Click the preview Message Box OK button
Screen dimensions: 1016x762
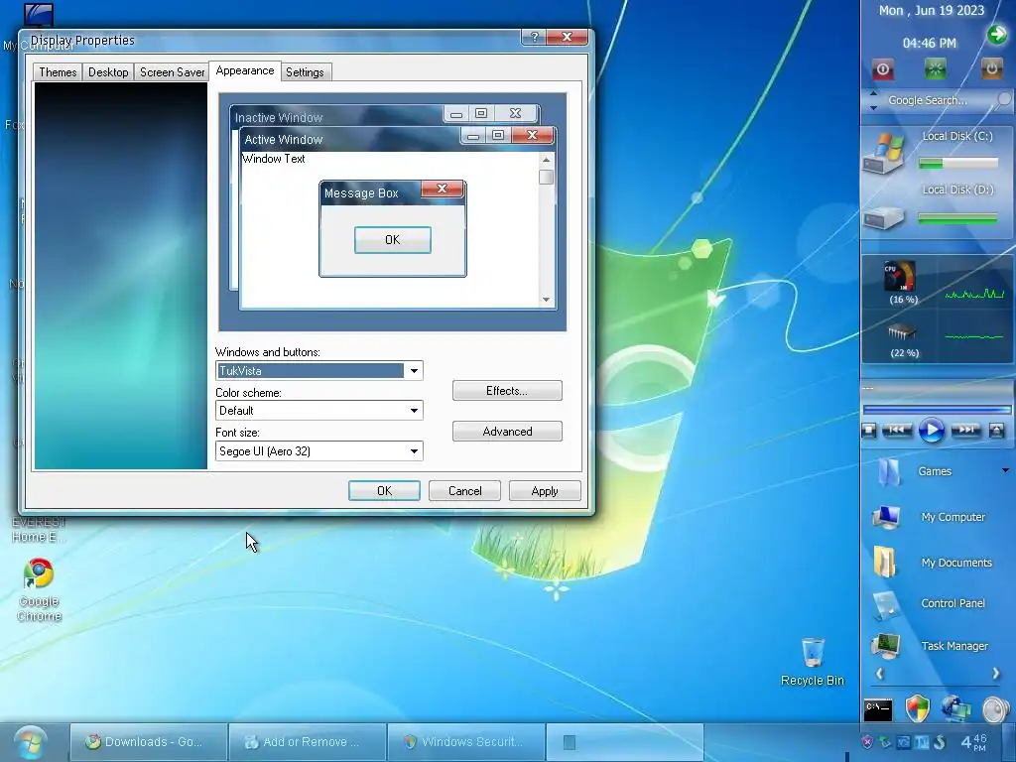click(393, 240)
